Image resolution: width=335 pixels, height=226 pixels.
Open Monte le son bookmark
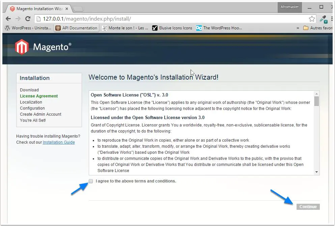[x=125, y=28]
